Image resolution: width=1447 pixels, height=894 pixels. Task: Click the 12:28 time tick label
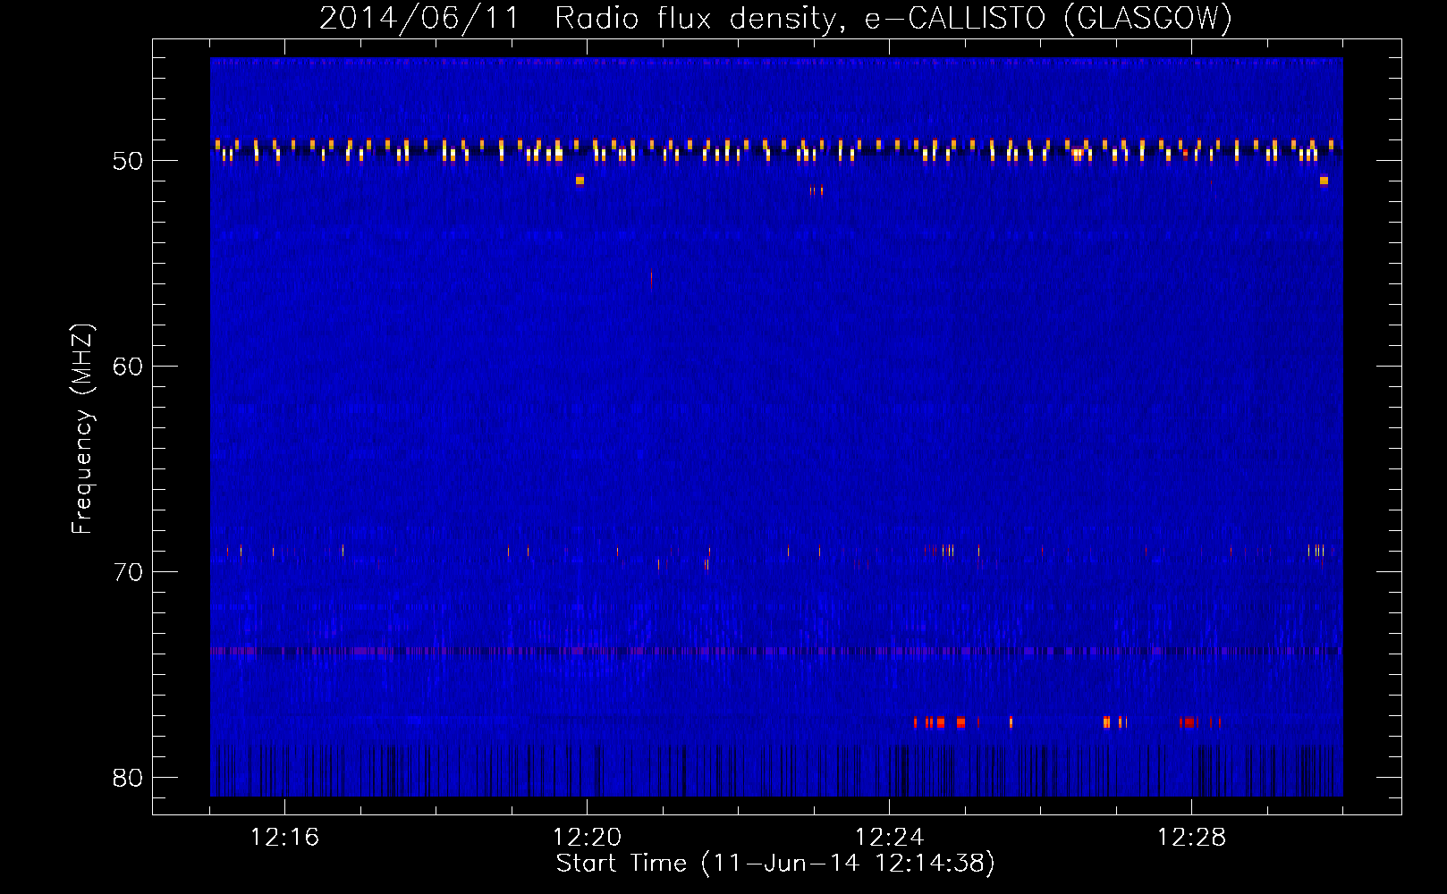click(1191, 838)
